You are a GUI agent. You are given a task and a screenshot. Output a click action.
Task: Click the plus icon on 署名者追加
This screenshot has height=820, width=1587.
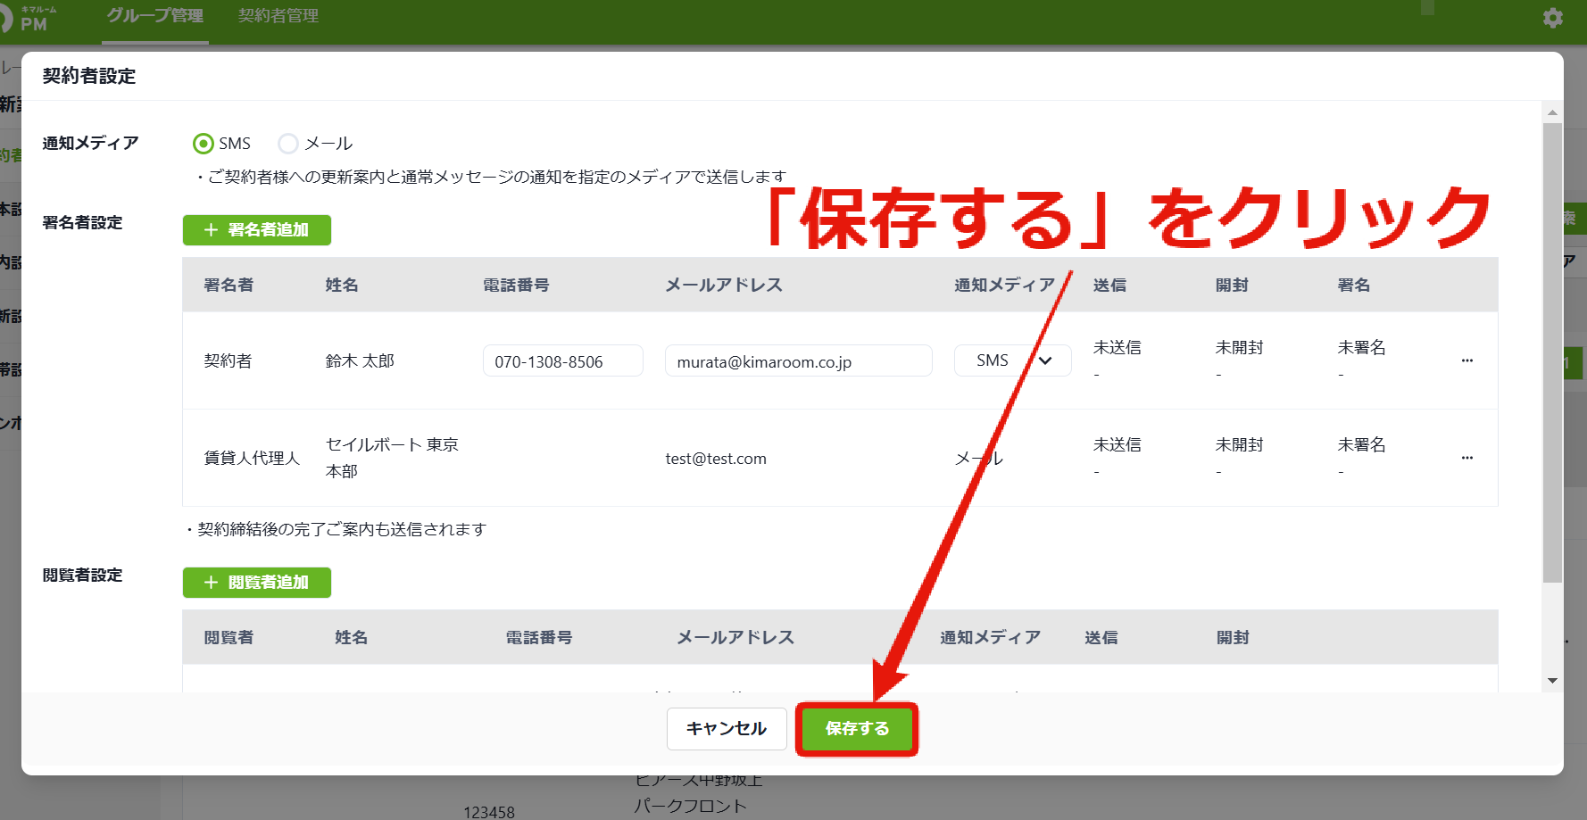(x=211, y=230)
